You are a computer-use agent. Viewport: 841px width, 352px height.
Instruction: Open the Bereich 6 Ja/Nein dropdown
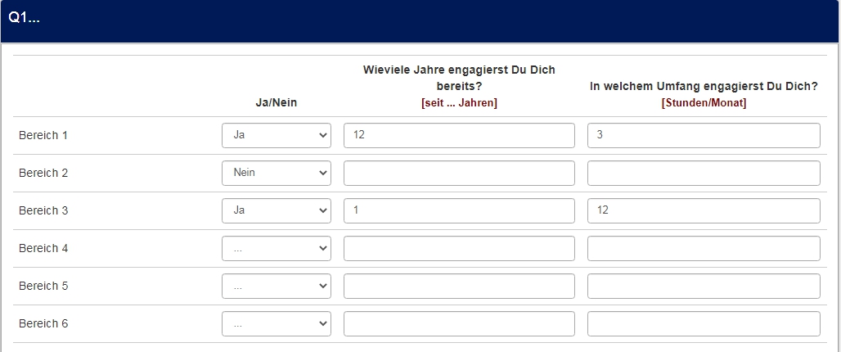coord(277,323)
